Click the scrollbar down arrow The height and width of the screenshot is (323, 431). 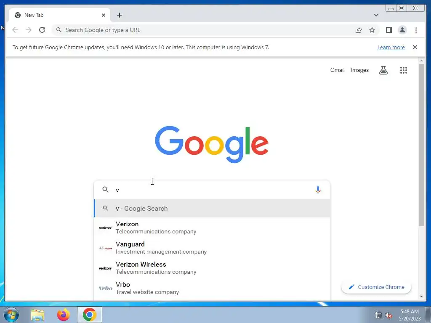(421, 297)
